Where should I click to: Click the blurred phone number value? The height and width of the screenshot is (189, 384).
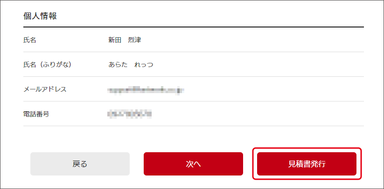click(x=130, y=114)
